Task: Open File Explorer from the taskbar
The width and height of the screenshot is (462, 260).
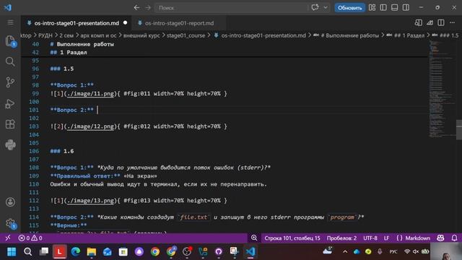Action: click(92, 252)
